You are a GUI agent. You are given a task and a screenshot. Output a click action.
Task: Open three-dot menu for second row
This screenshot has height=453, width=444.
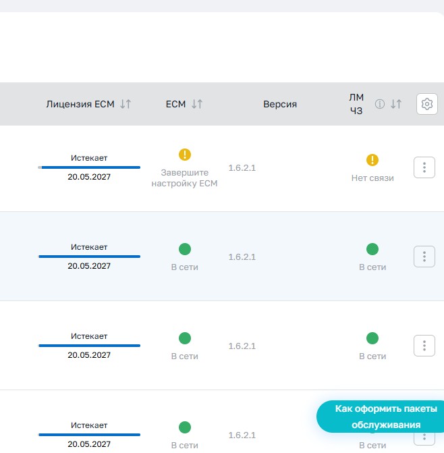pos(424,257)
